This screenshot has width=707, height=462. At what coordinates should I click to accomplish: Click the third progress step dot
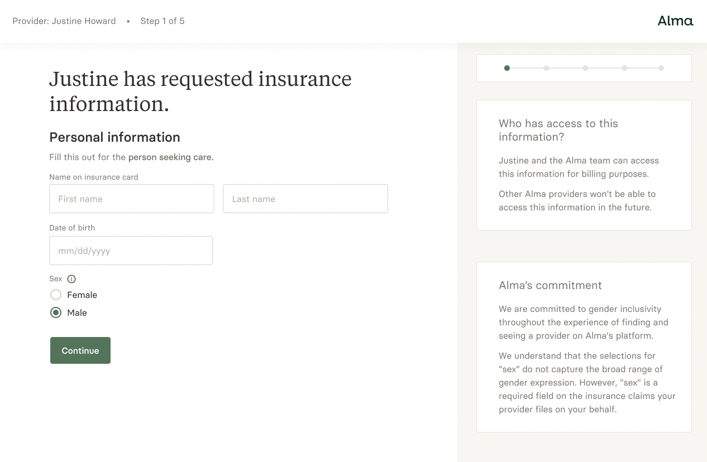(x=585, y=68)
